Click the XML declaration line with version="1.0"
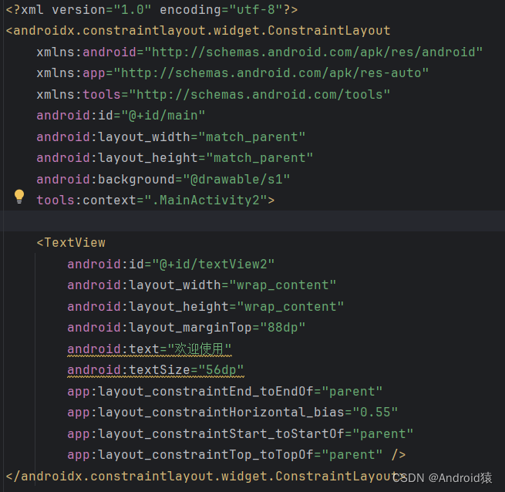This screenshot has width=505, height=492. pyautogui.click(x=152, y=10)
